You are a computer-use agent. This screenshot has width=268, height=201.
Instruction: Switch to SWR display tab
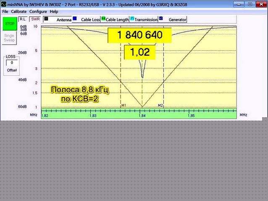(x=36, y=19)
